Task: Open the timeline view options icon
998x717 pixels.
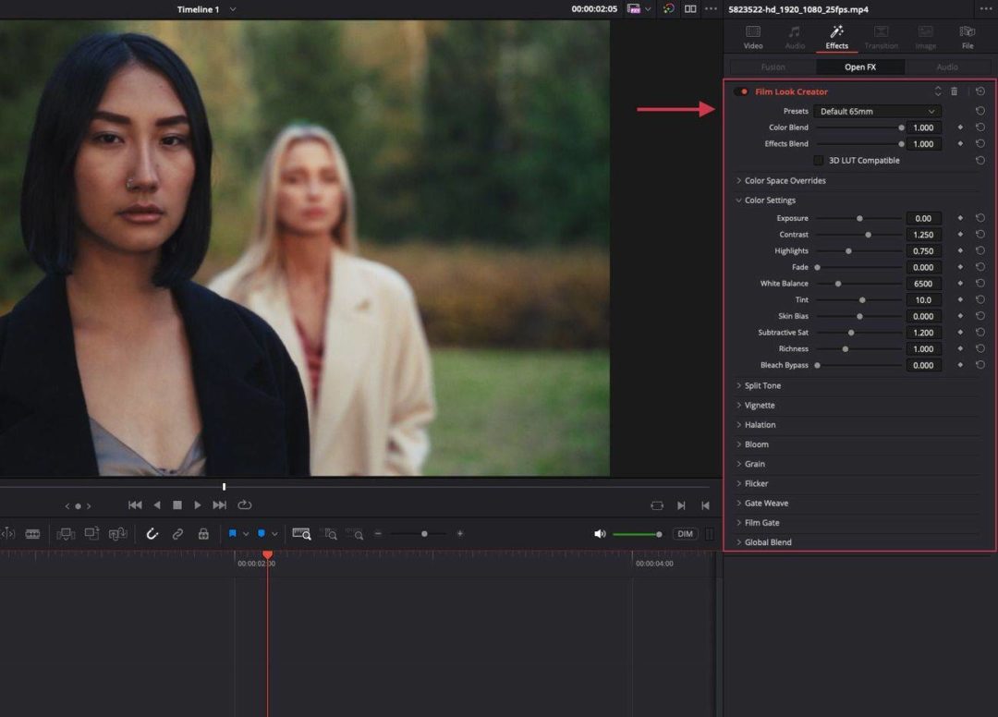Action: (x=709, y=533)
